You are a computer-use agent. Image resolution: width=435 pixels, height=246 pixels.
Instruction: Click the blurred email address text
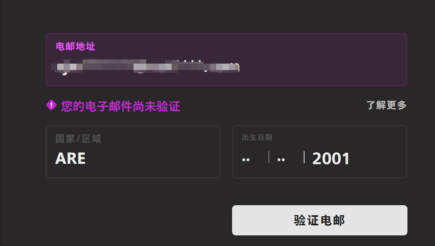(x=145, y=67)
